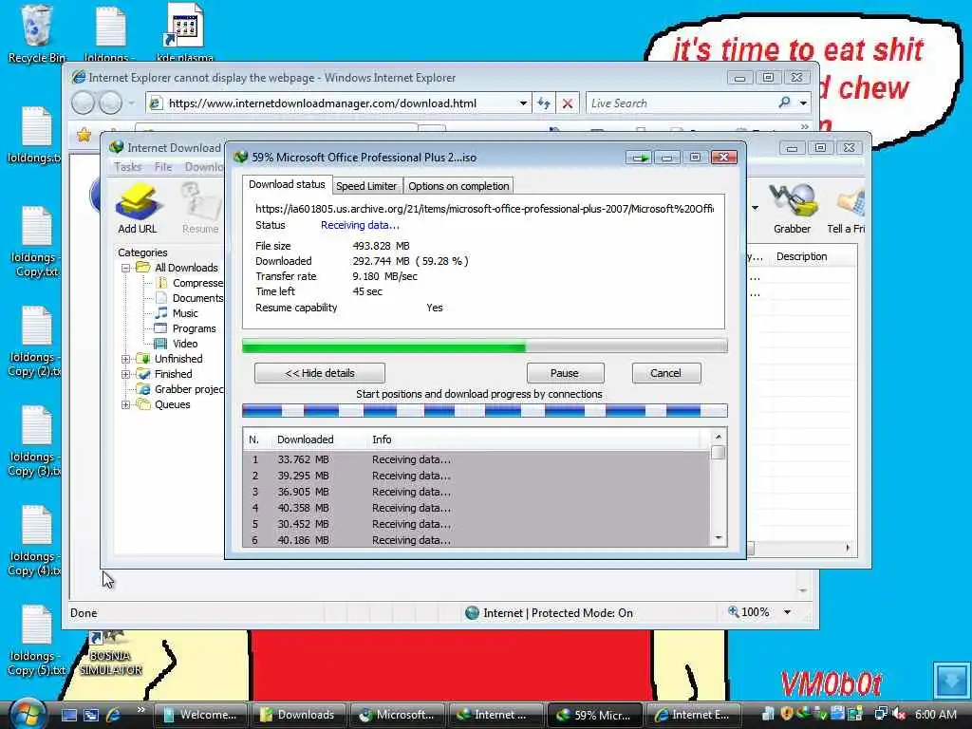Click the IE zoom 100% control
Image resolution: width=972 pixels, height=729 pixels.
[x=750, y=612]
